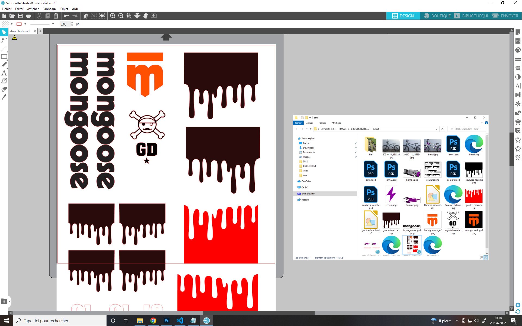Click the transparent fill swatch
The height and width of the screenshot is (326, 522).
tap(5, 24)
